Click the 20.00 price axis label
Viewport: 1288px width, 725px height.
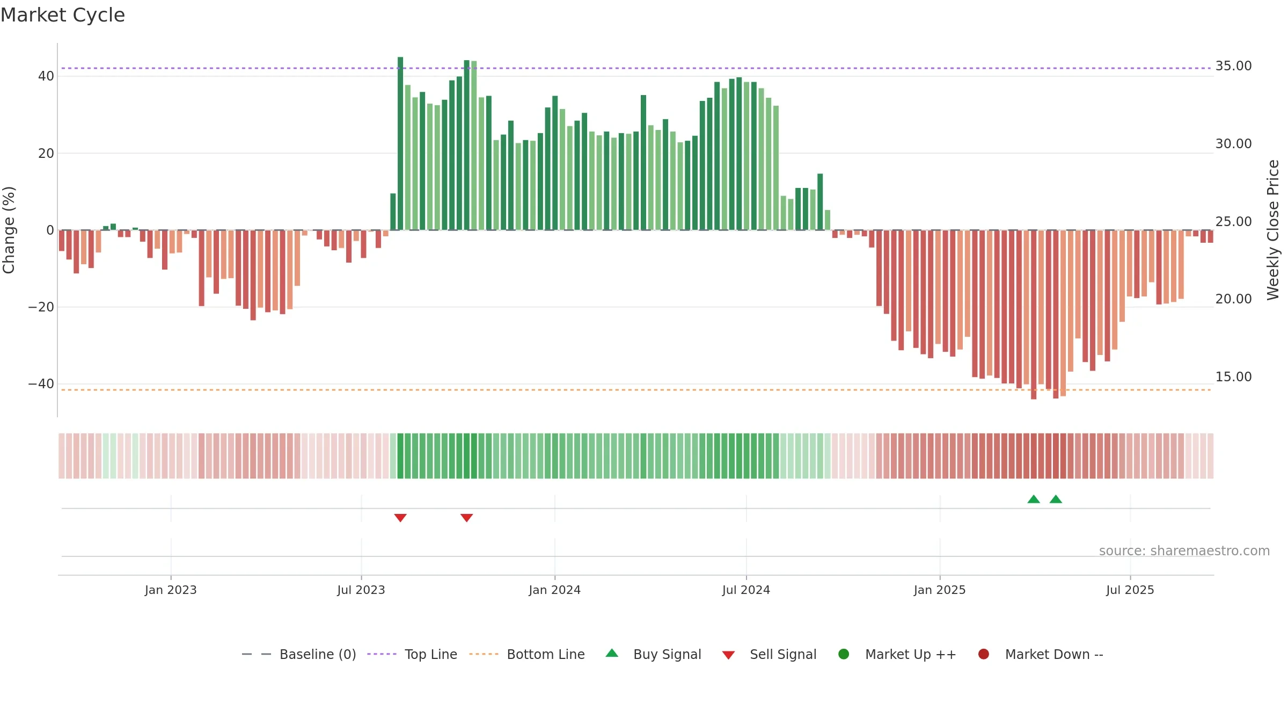(1233, 299)
